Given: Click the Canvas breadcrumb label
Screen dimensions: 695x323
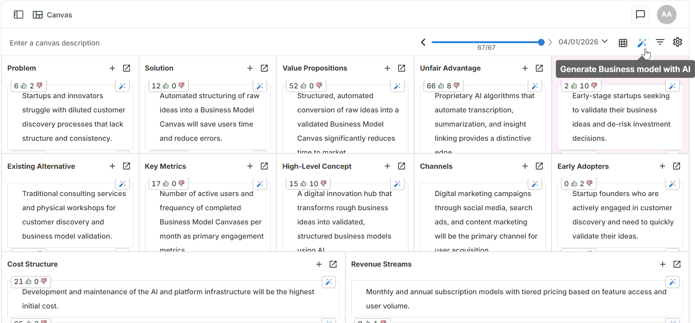Looking at the screenshot, I should tap(59, 15).
